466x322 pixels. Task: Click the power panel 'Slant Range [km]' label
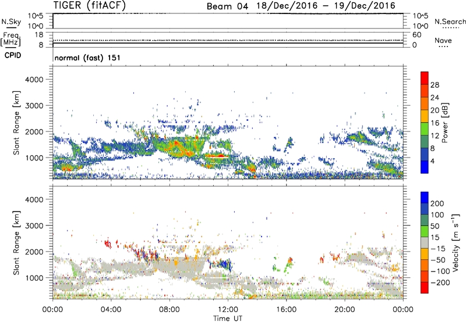16,123
